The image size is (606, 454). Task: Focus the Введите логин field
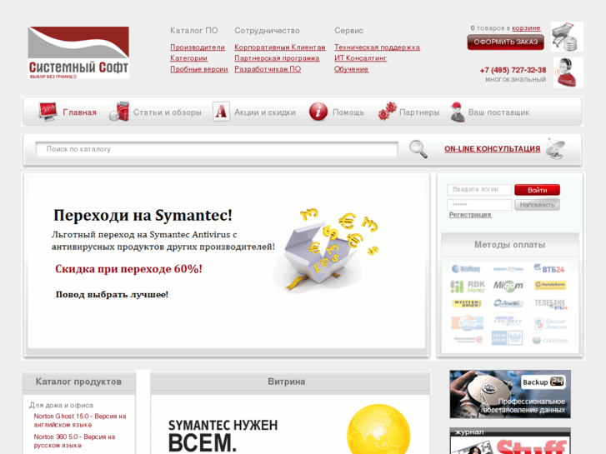479,190
